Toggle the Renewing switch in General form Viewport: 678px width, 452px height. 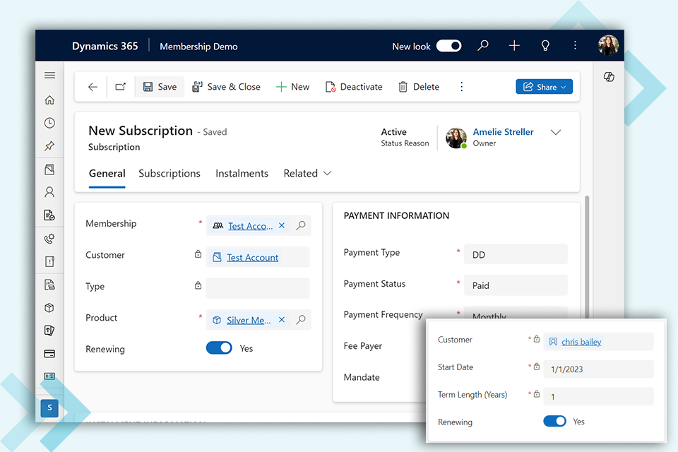click(219, 348)
